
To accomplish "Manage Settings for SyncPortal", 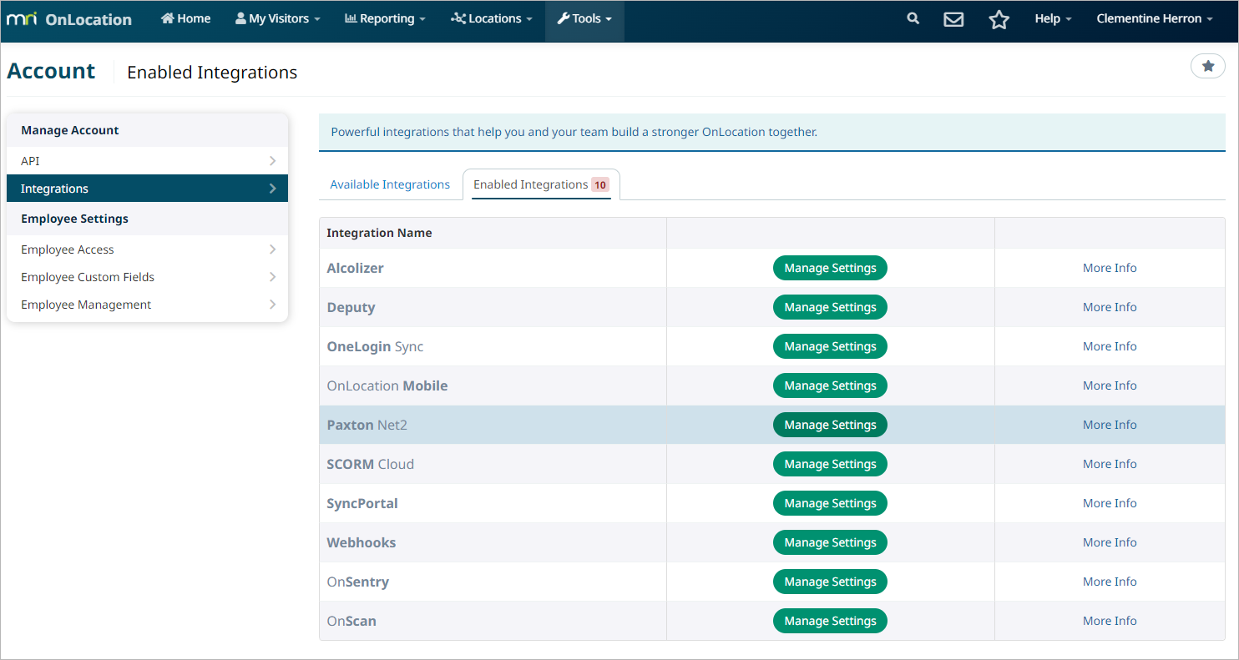I will pyautogui.click(x=830, y=503).
